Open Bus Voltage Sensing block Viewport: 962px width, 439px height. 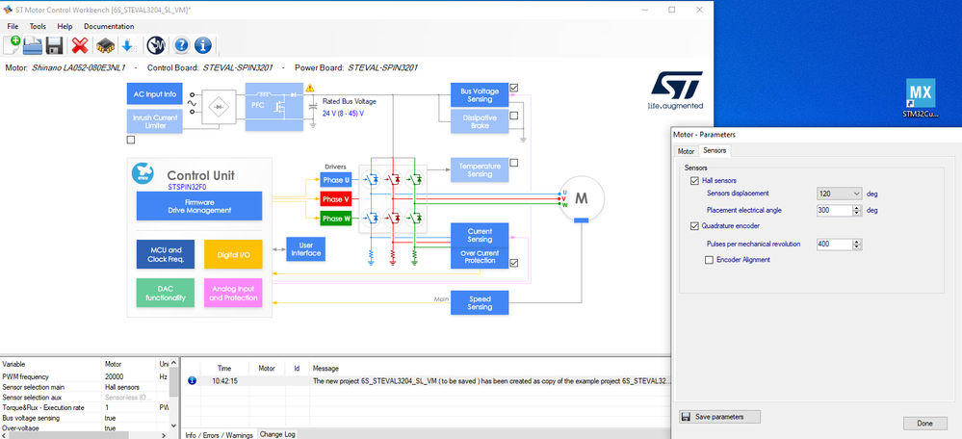point(480,95)
